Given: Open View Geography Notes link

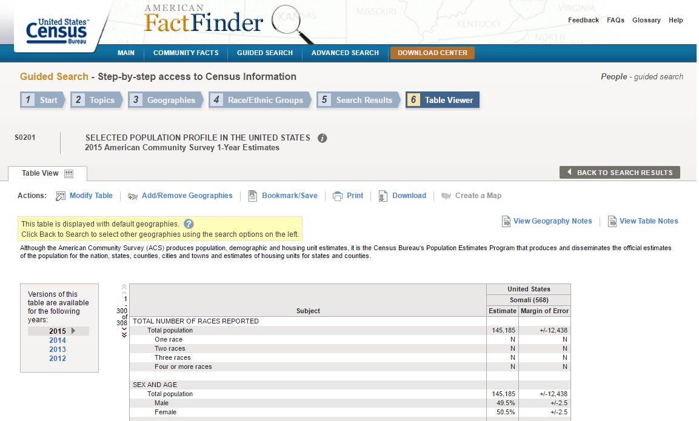Looking at the screenshot, I should click(552, 221).
